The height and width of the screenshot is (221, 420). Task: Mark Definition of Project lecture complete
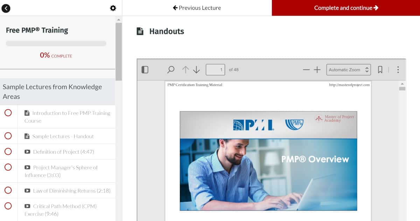pyautogui.click(x=8, y=151)
